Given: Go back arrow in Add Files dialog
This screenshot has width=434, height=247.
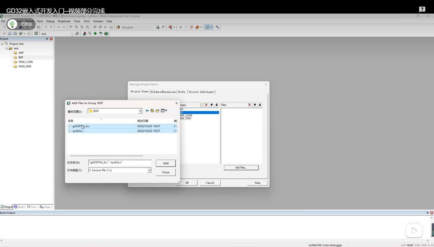Looking at the screenshot, I should click(147, 111).
